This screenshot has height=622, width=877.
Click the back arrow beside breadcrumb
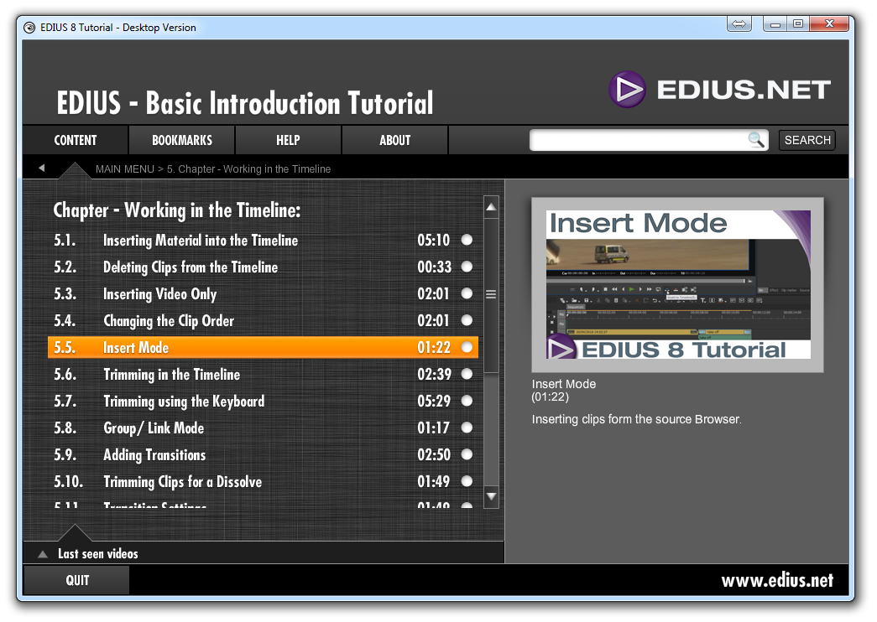(41, 168)
